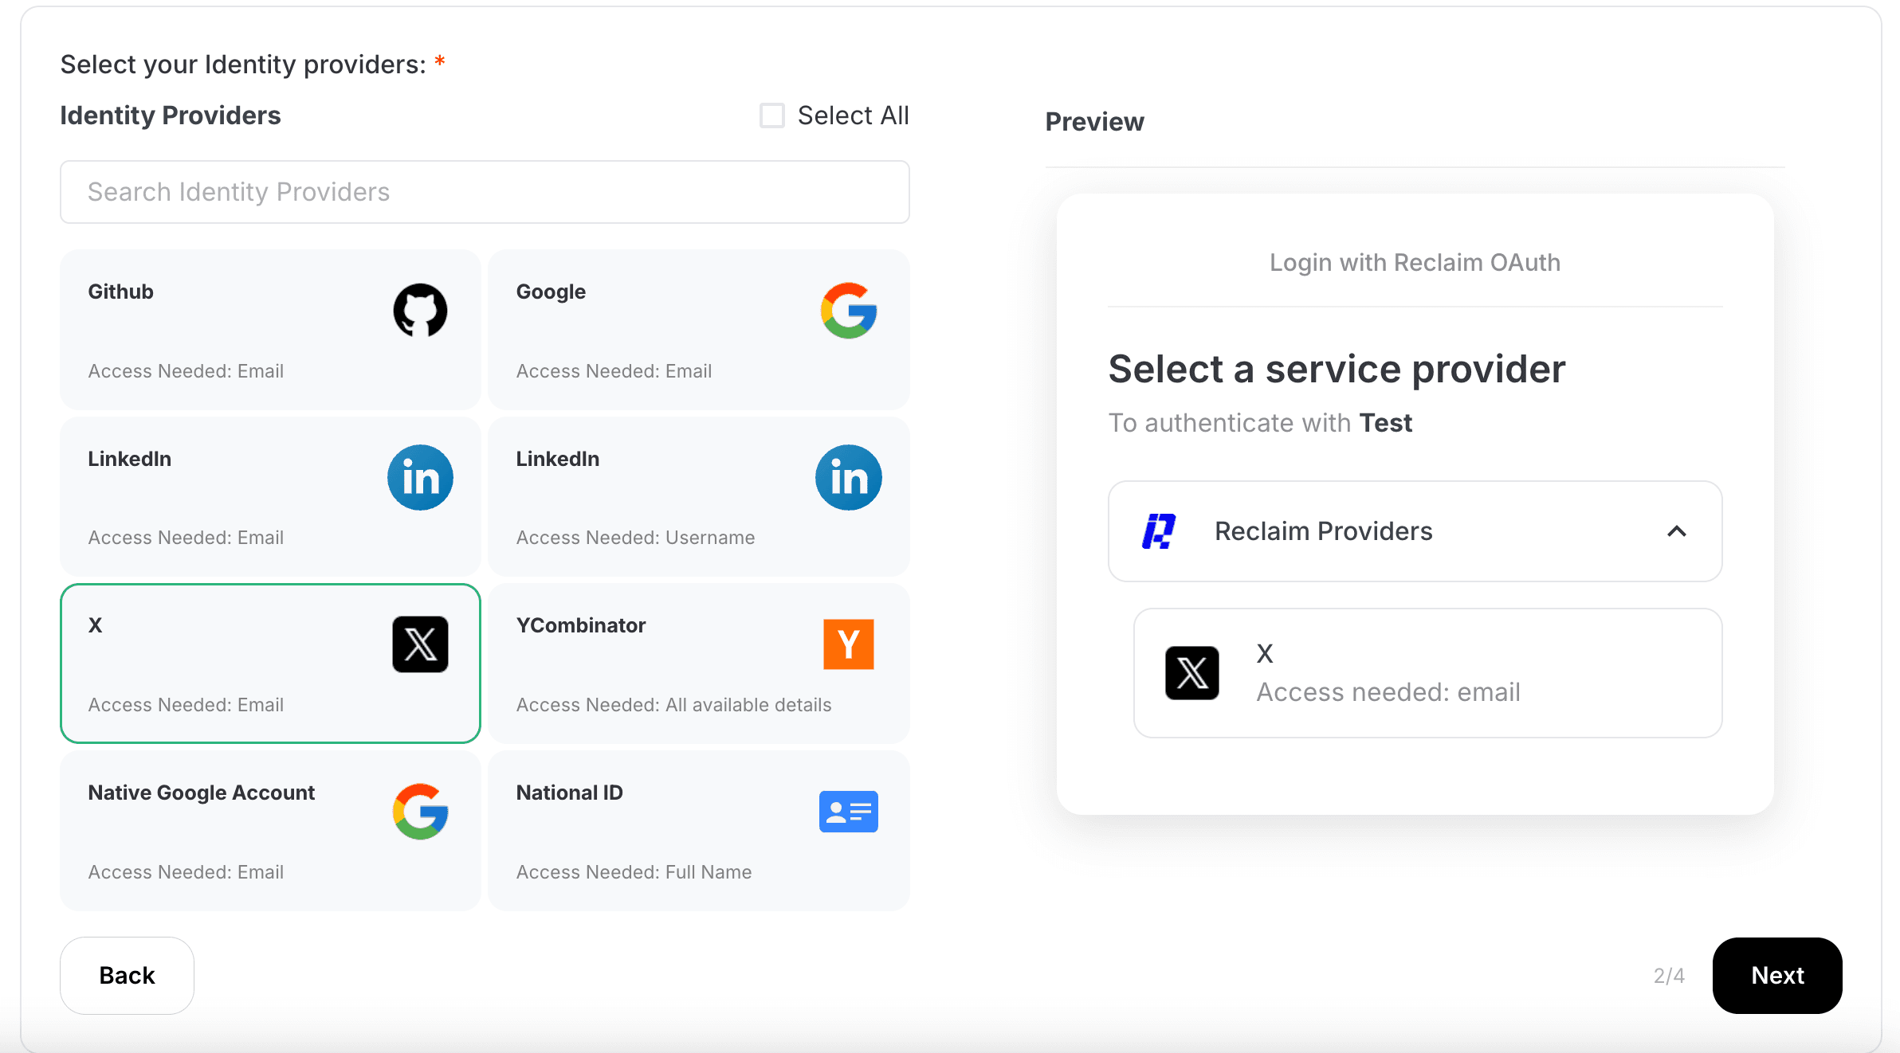Click the Back button to return
The width and height of the screenshot is (1900, 1053).
(126, 974)
